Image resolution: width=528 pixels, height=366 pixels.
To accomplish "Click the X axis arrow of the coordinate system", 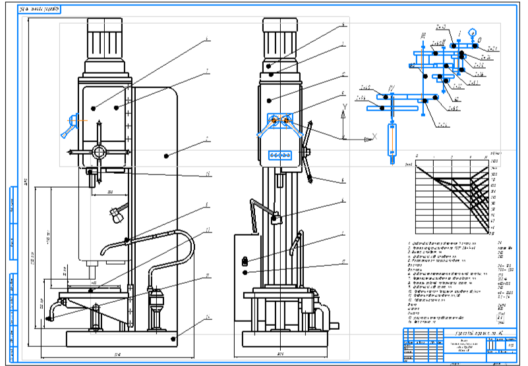I will click(368, 139).
